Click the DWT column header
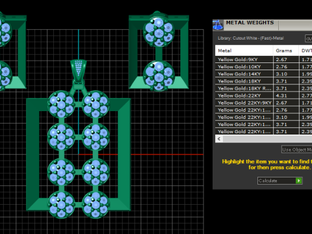 (x=305, y=51)
